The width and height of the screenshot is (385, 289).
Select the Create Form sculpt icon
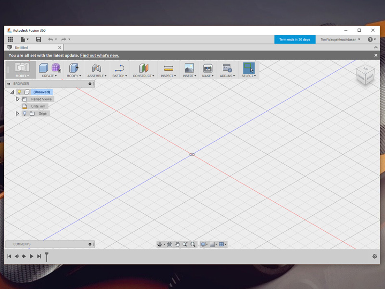tap(56, 68)
